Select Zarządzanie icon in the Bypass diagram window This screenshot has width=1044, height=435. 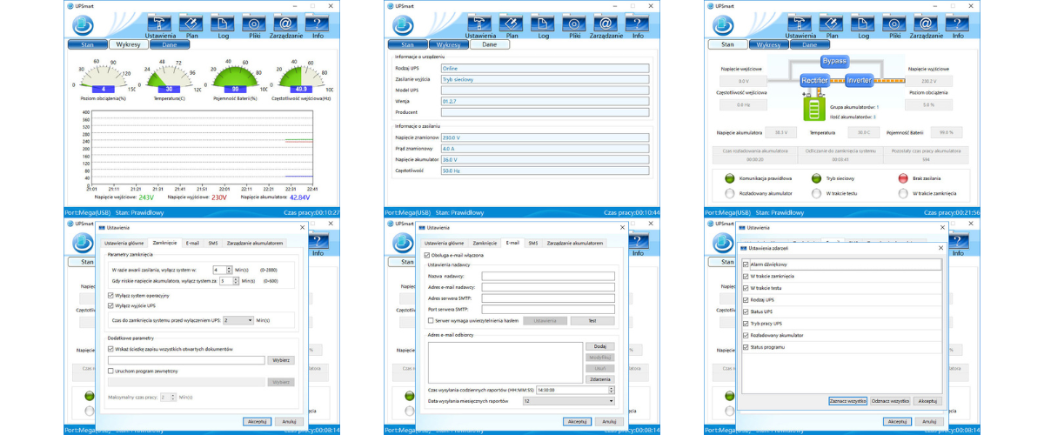click(x=926, y=24)
